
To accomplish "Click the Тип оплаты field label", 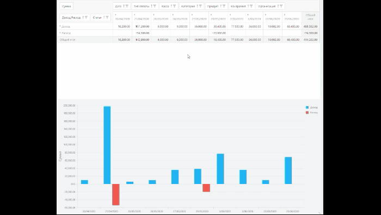I will [x=142, y=6].
